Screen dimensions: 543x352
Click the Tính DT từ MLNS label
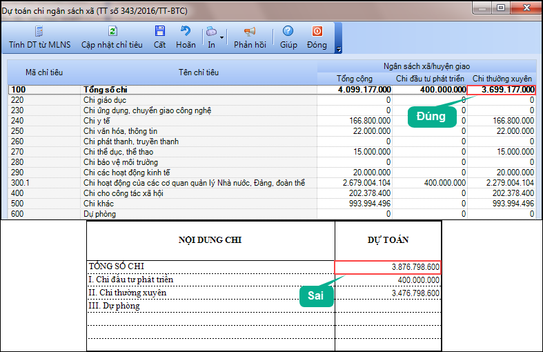pyautogui.click(x=40, y=45)
